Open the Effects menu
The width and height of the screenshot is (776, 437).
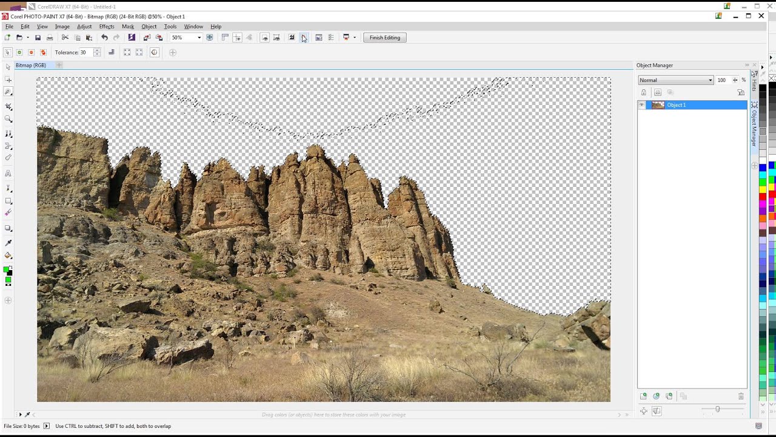107,27
